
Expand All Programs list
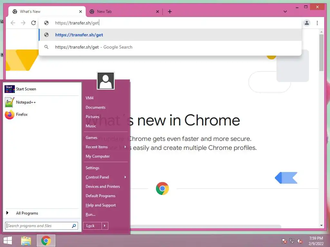42,213
